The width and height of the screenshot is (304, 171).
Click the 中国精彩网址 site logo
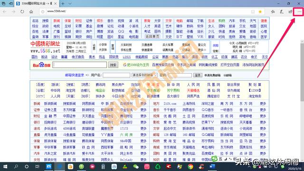tap(45, 47)
